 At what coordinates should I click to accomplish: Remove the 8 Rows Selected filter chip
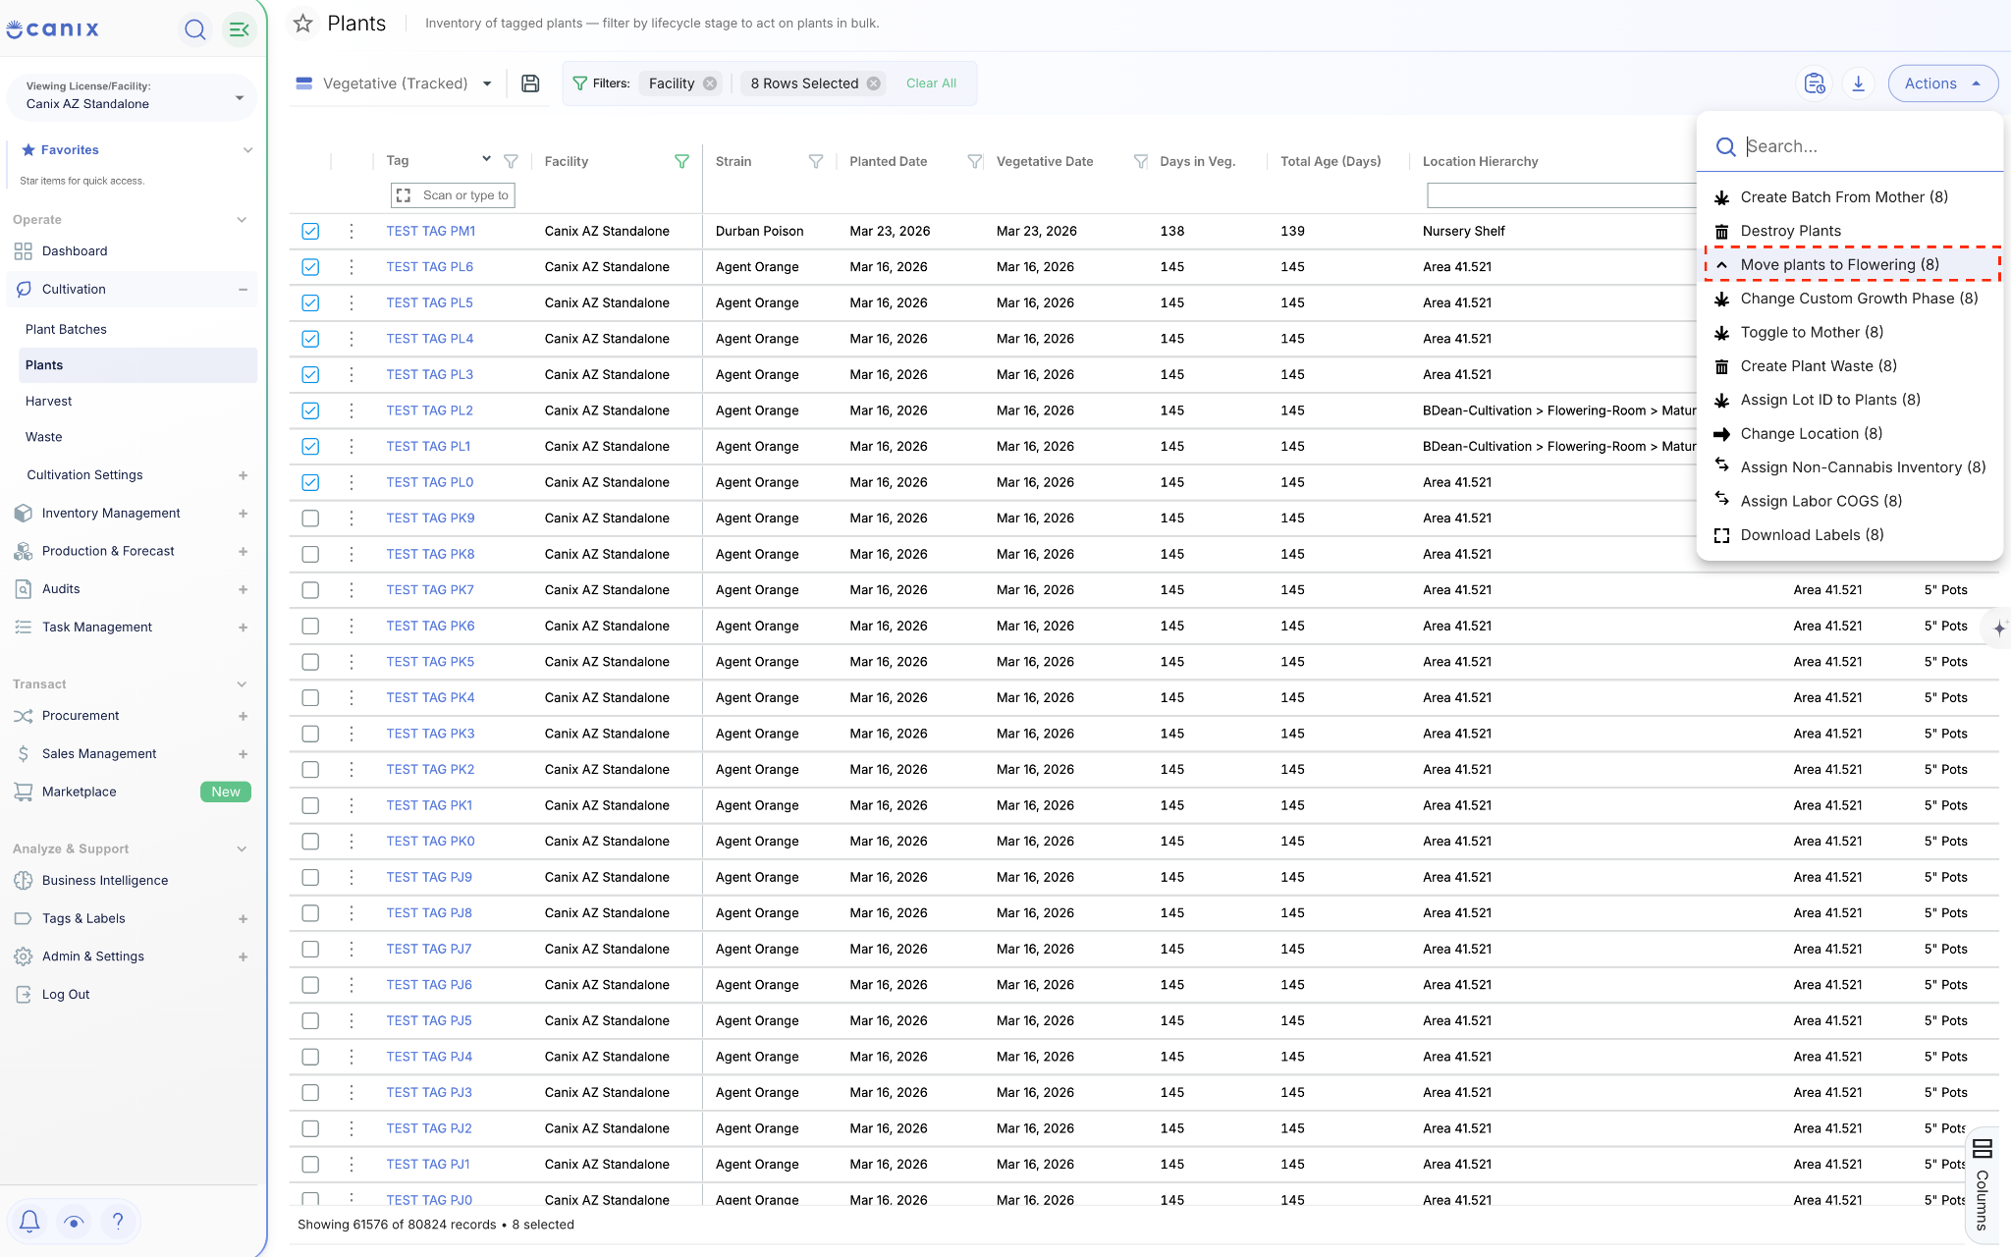coord(873,83)
